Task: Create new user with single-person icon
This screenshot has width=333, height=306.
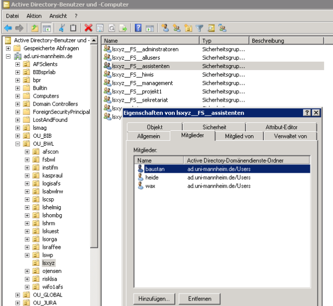Action: point(165,28)
